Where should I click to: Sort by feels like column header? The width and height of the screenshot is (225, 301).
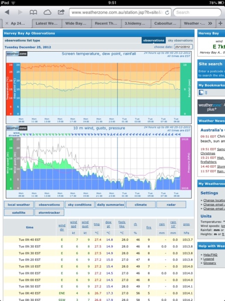click(122, 224)
